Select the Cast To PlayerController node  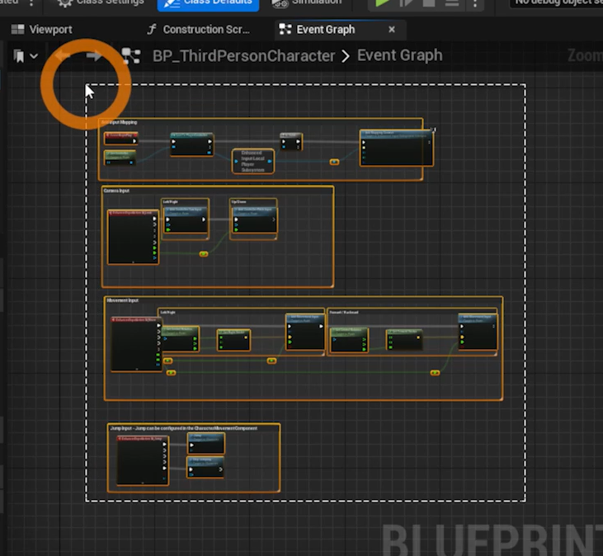[192, 144]
